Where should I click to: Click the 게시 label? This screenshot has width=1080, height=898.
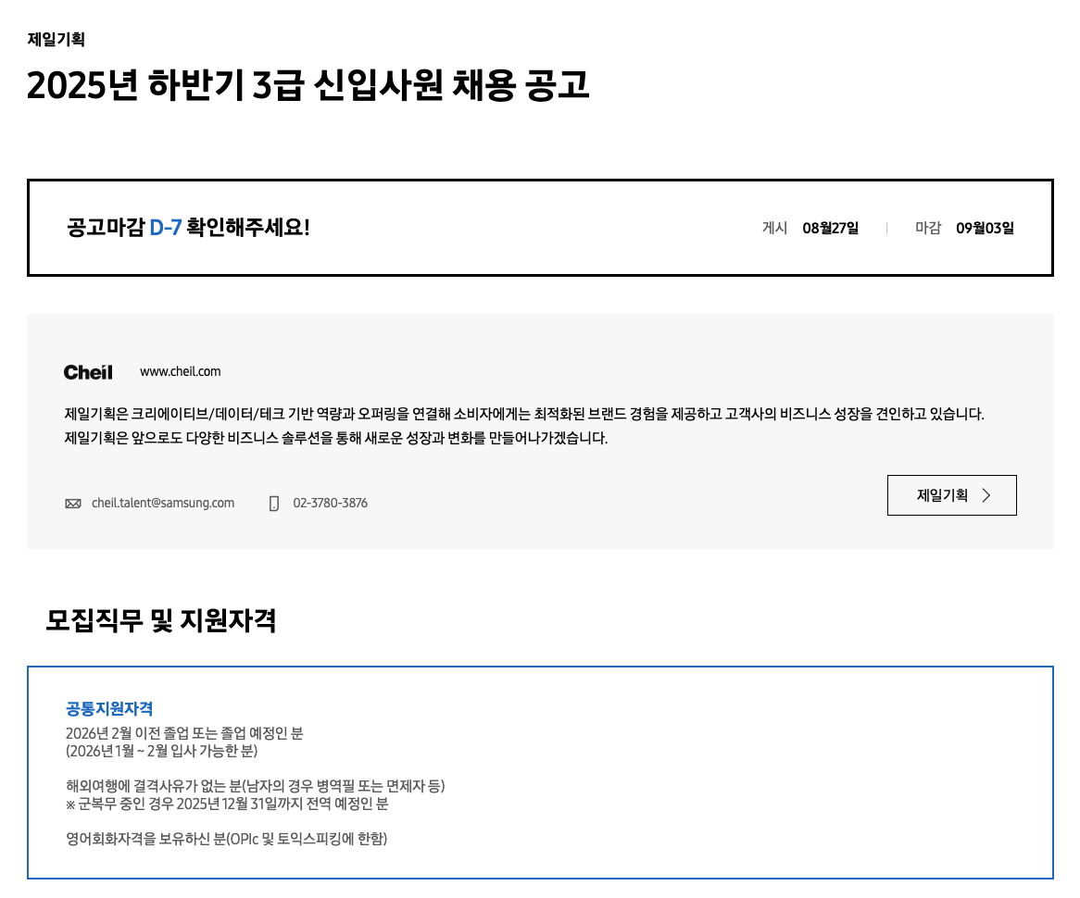click(775, 228)
